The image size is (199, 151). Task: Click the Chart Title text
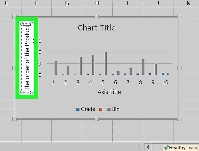[97, 28]
